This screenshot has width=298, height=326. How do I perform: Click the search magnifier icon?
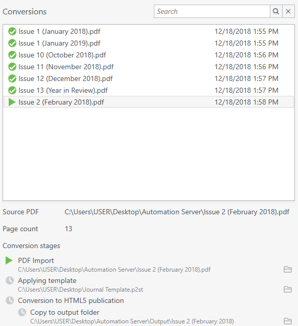point(276,11)
